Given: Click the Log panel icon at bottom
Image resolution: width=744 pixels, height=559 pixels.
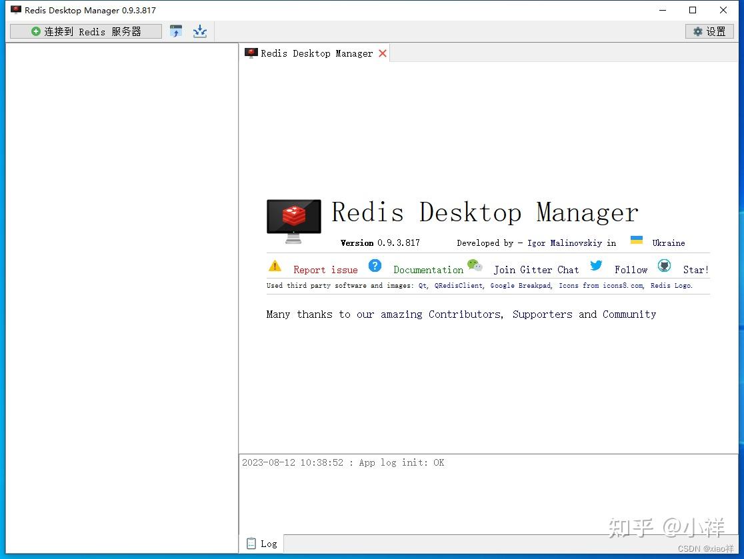Looking at the screenshot, I should click(x=252, y=544).
